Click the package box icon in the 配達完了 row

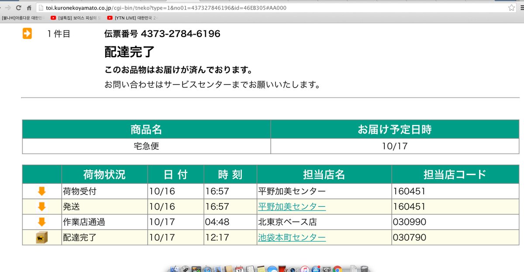pyautogui.click(x=41, y=238)
